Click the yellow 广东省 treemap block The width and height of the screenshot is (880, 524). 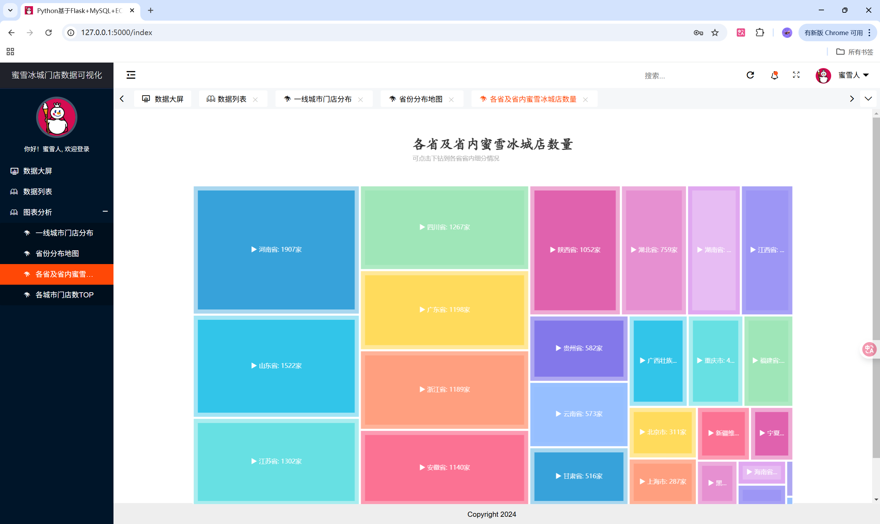click(444, 310)
